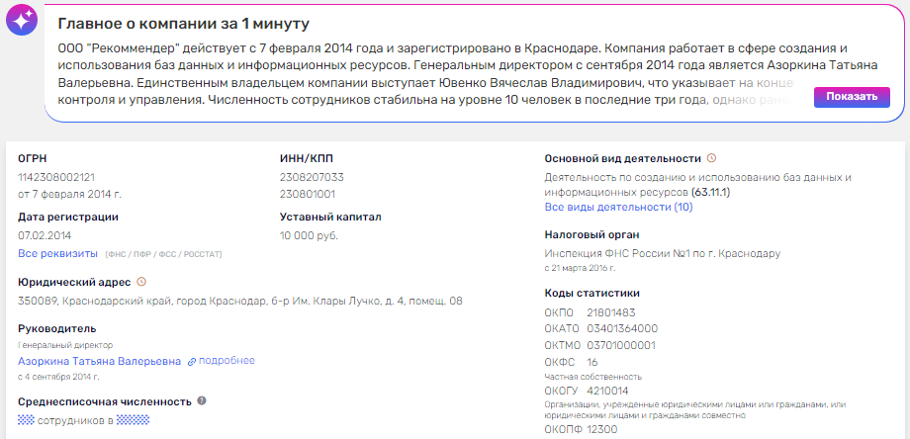
Task: Click the purple AI sparkle icon
Action: click(x=22, y=21)
